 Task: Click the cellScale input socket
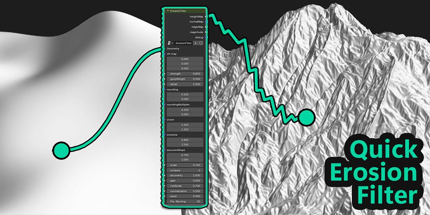tap(164, 186)
